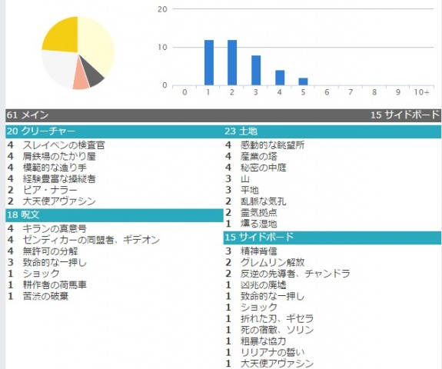Viewport: 442px width, 369px height.
Task: Select the blue bar for mana cost 3
Action: pyautogui.click(x=256, y=70)
